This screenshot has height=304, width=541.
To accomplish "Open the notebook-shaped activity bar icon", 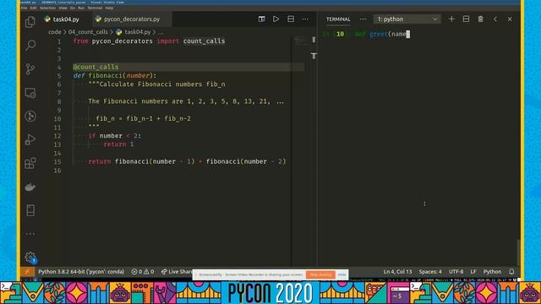I will 30,210.
